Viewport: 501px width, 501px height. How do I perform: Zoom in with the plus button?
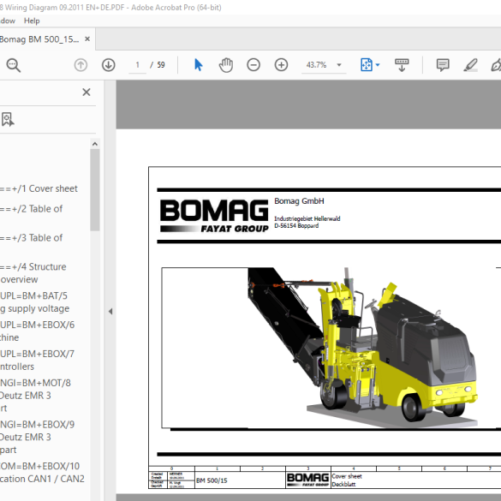(x=281, y=65)
